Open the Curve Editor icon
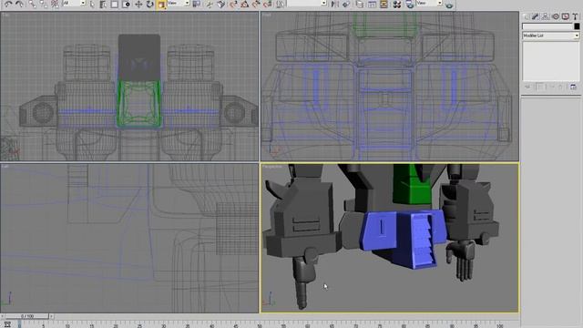The width and height of the screenshot is (583, 328). pos(372,4)
